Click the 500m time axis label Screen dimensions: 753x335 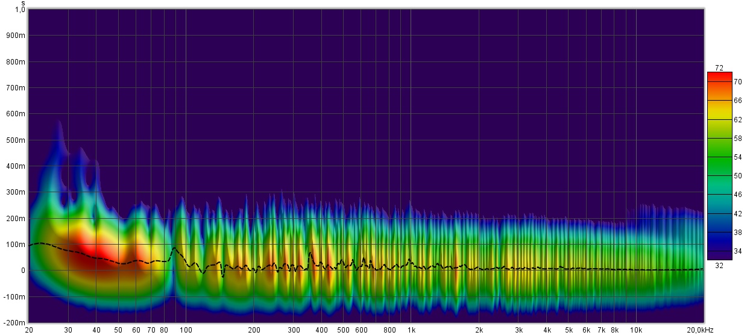(x=17, y=140)
